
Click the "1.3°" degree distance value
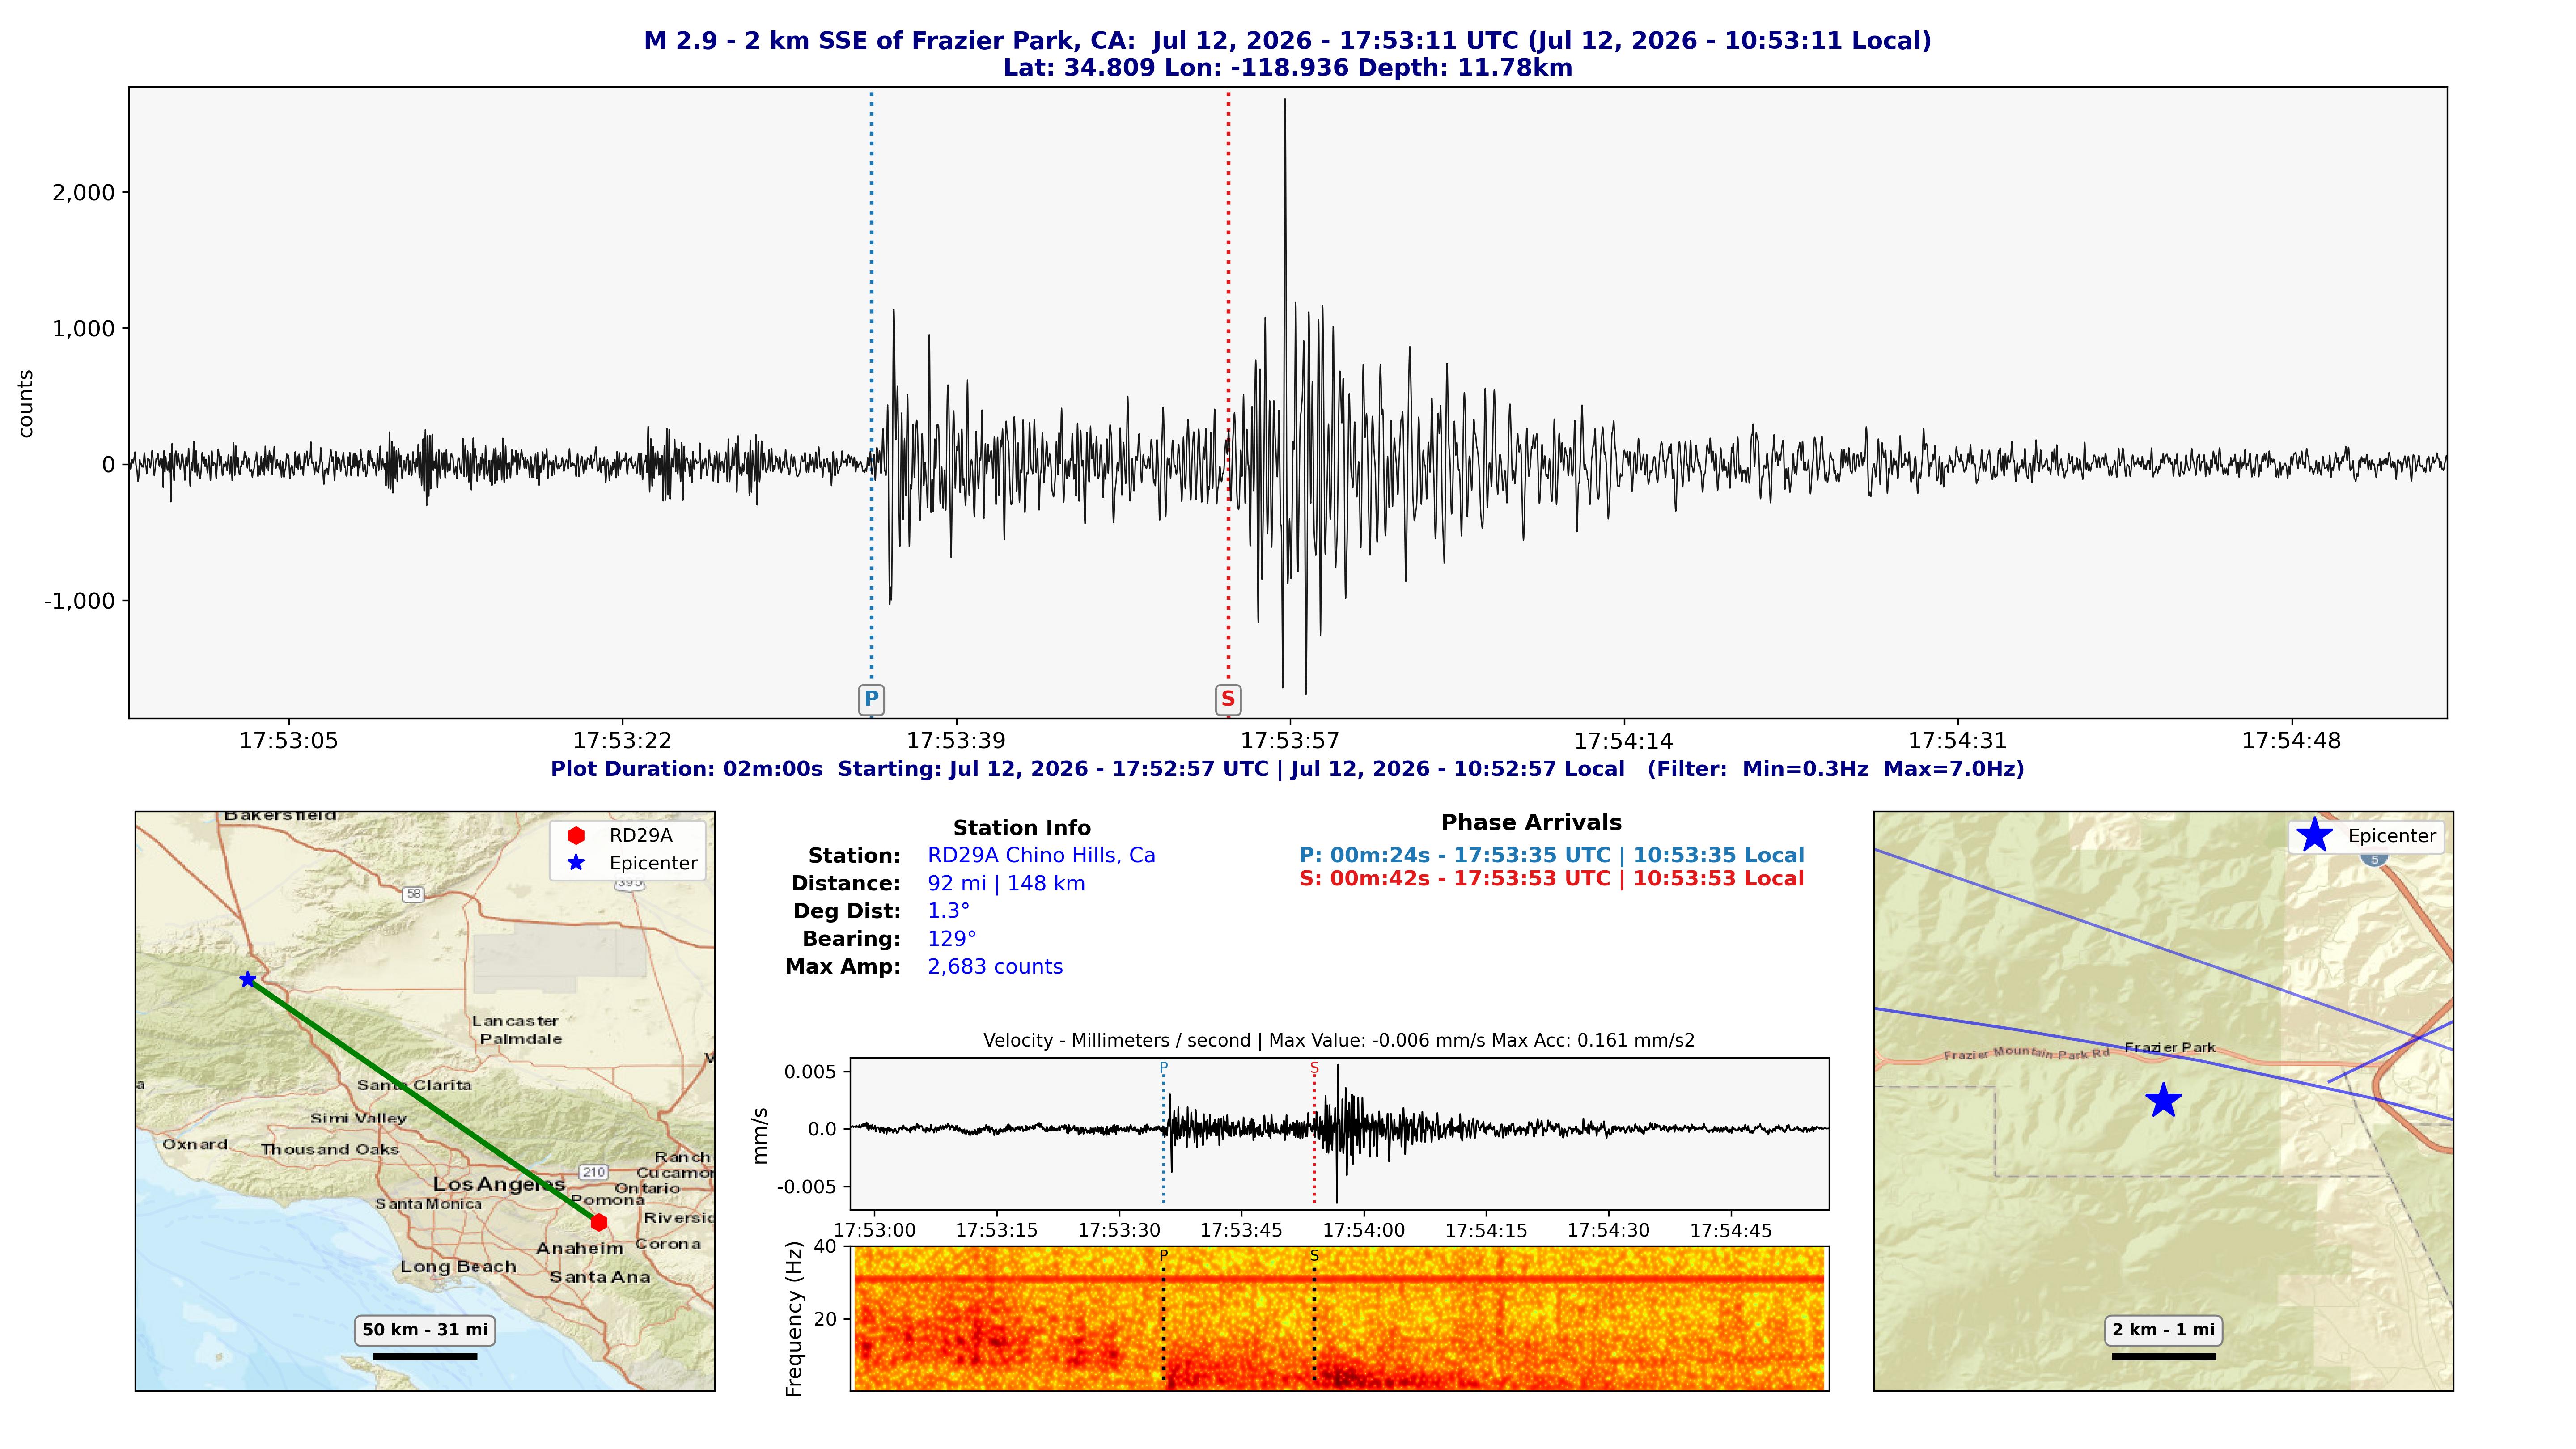948,911
